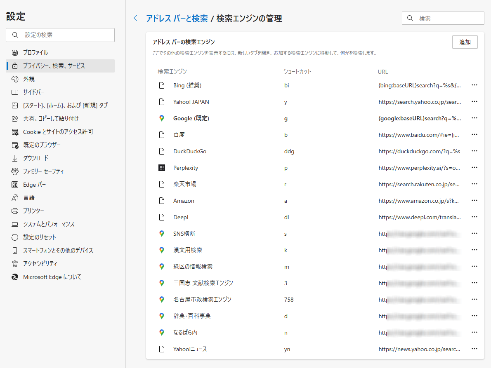Click the Perplexity grid icon
Image resolution: width=491 pixels, height=368 pixels.
(162, 168)
